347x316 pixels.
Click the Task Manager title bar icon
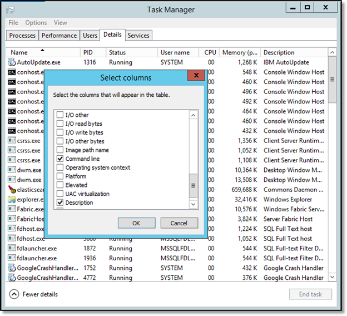click(x=11, y=10)
